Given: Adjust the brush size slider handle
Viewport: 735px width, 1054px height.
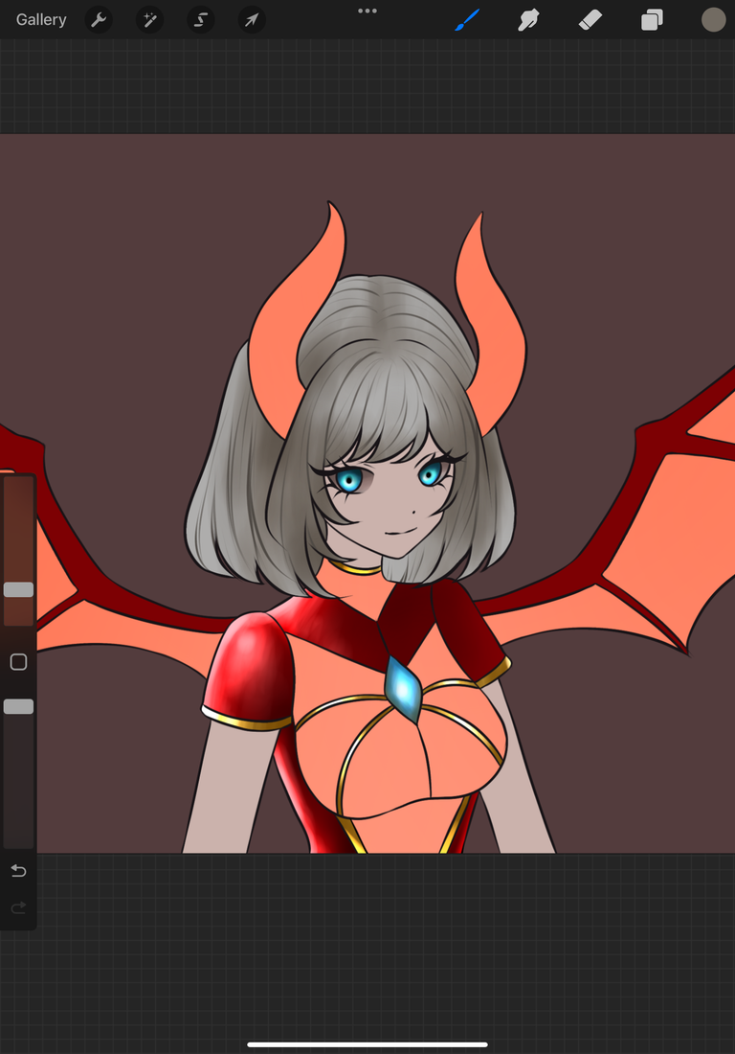Looking at the screenshot, I should pos(19,589).
